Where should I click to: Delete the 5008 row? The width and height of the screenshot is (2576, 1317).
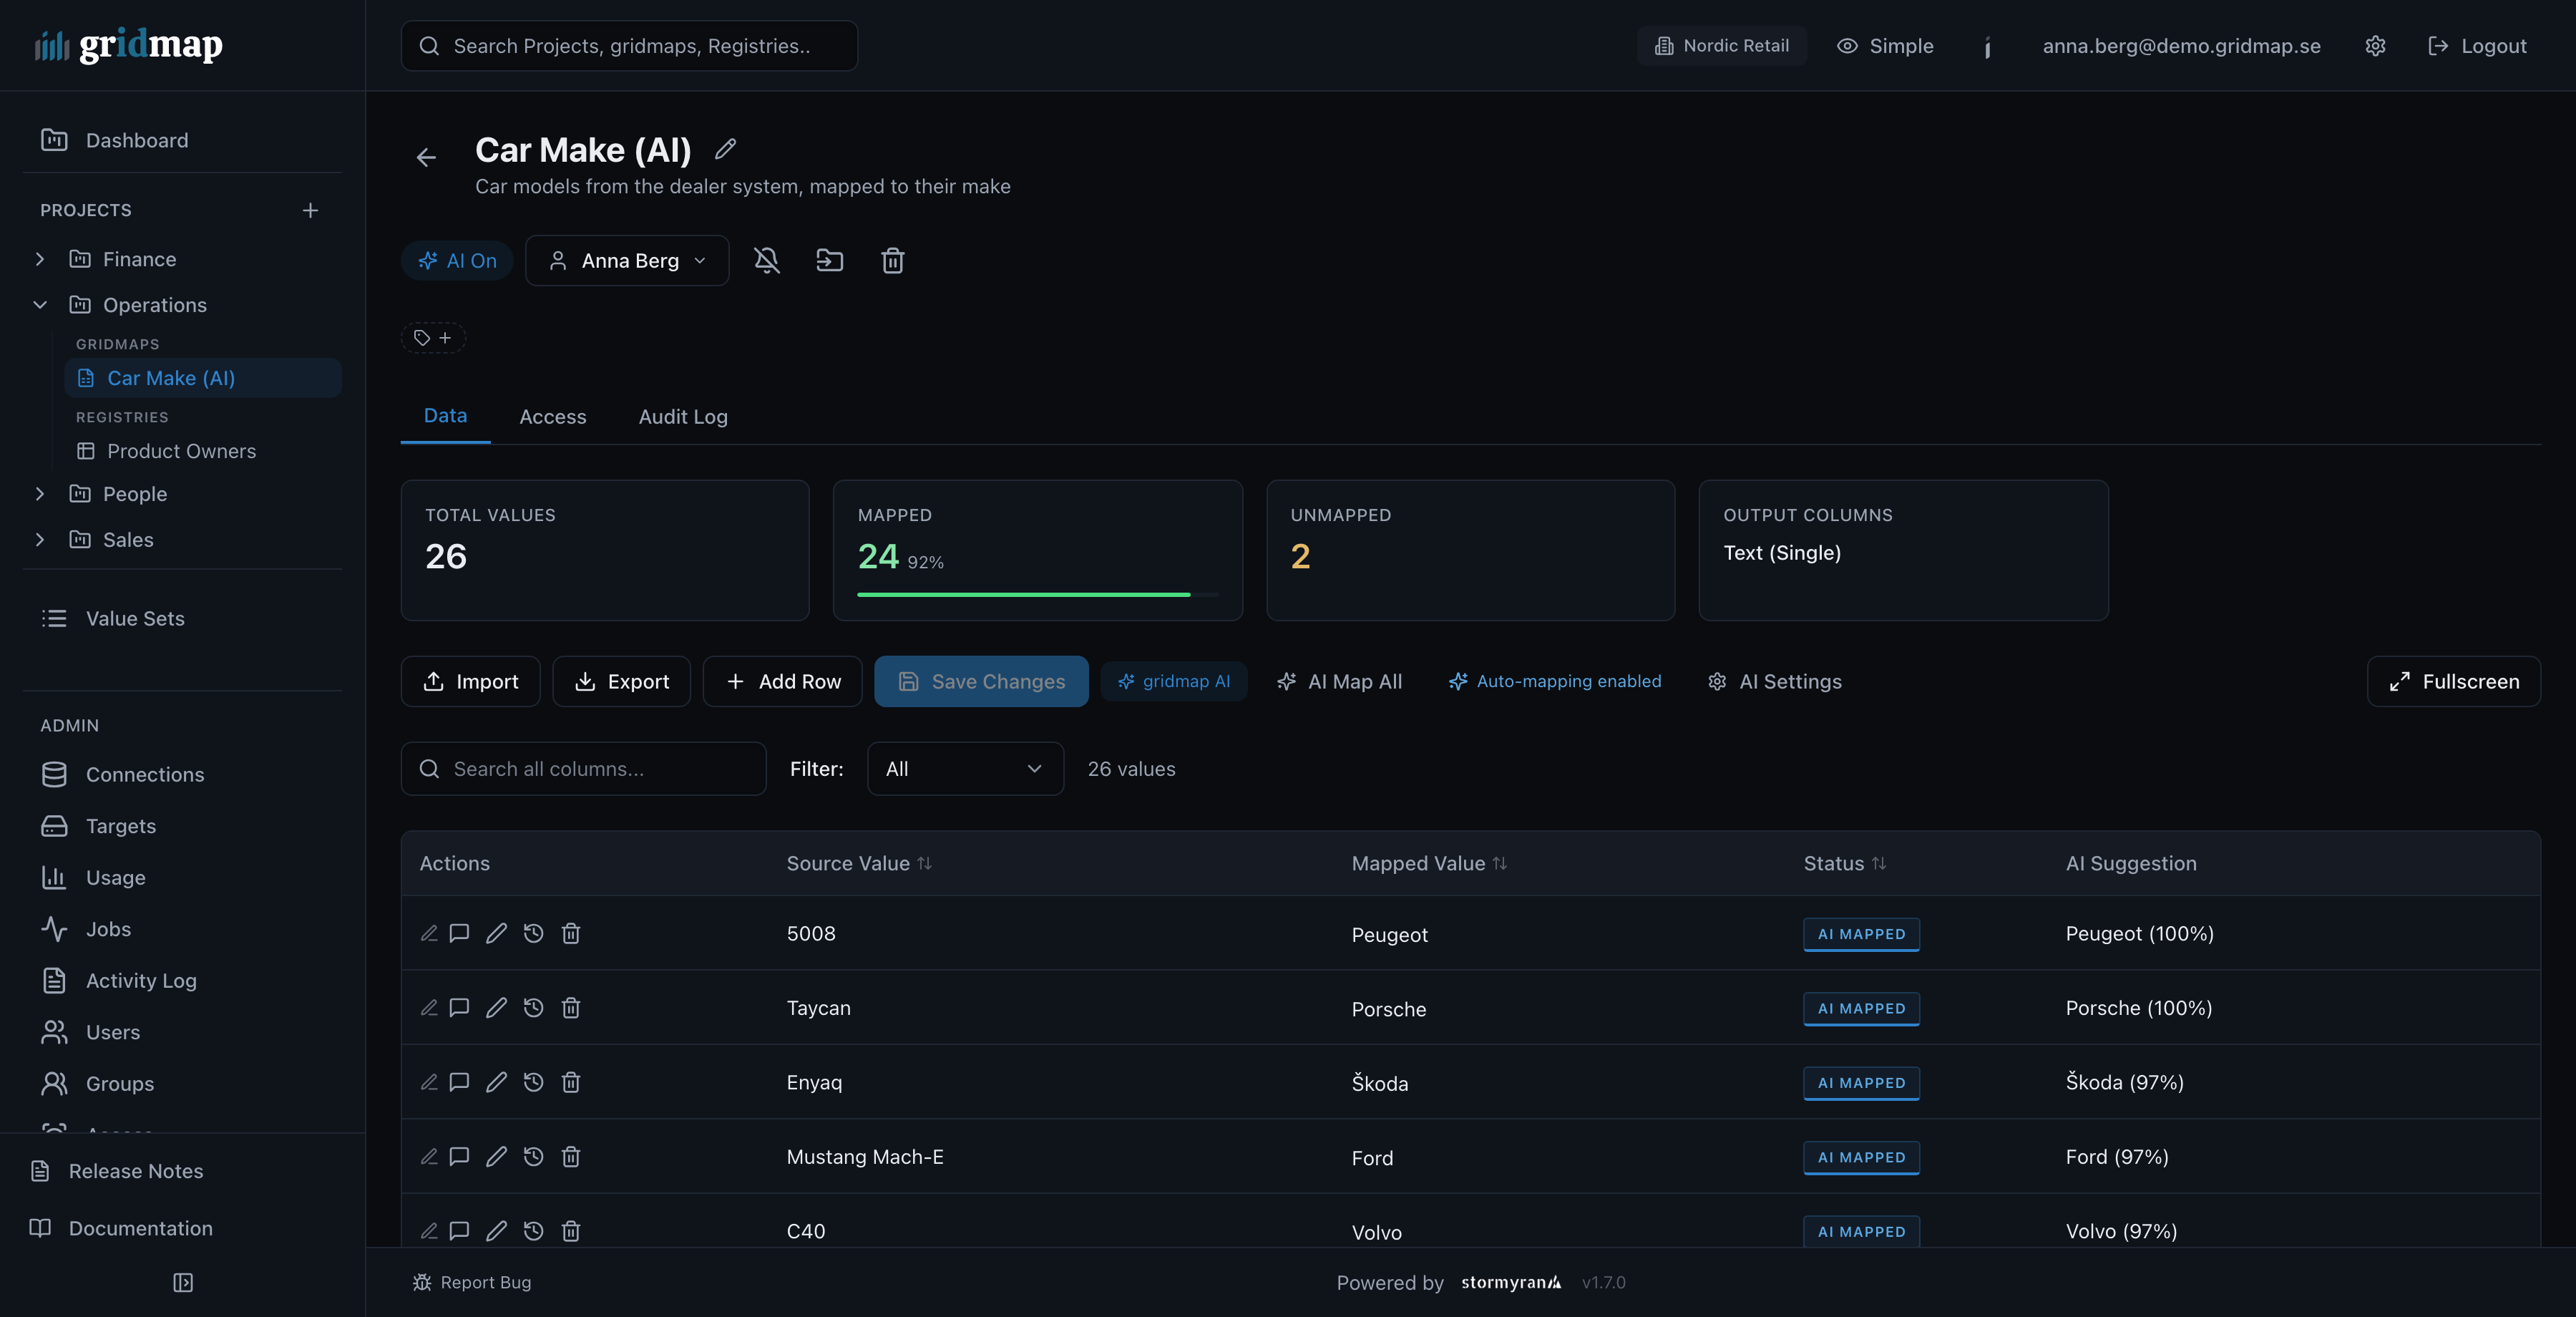[x=571, y=933]
